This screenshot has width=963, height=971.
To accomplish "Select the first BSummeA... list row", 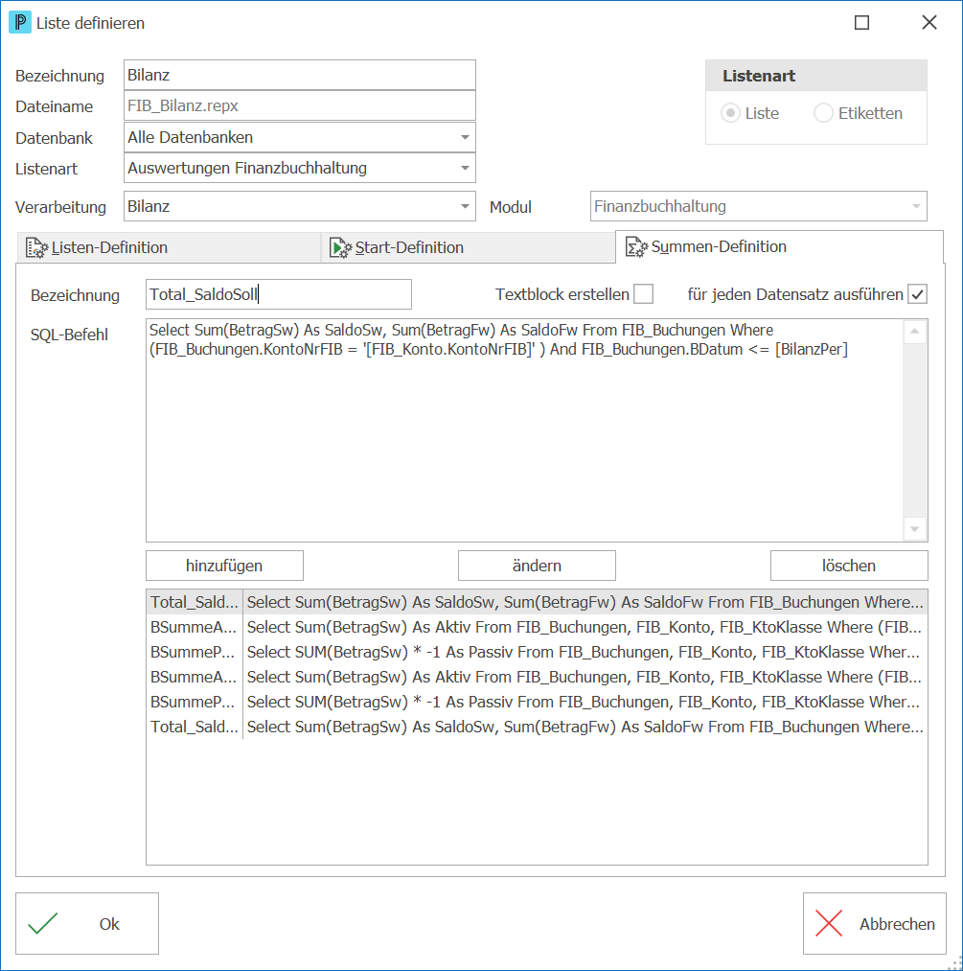I will (x=537, y=627).
